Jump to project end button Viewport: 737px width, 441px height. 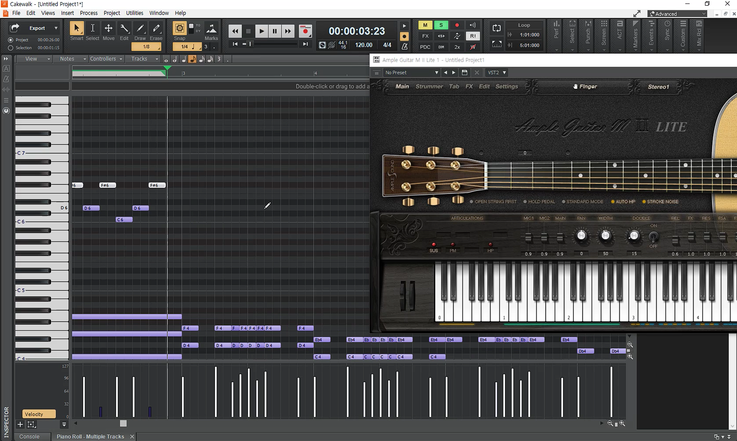coord(305,44)
